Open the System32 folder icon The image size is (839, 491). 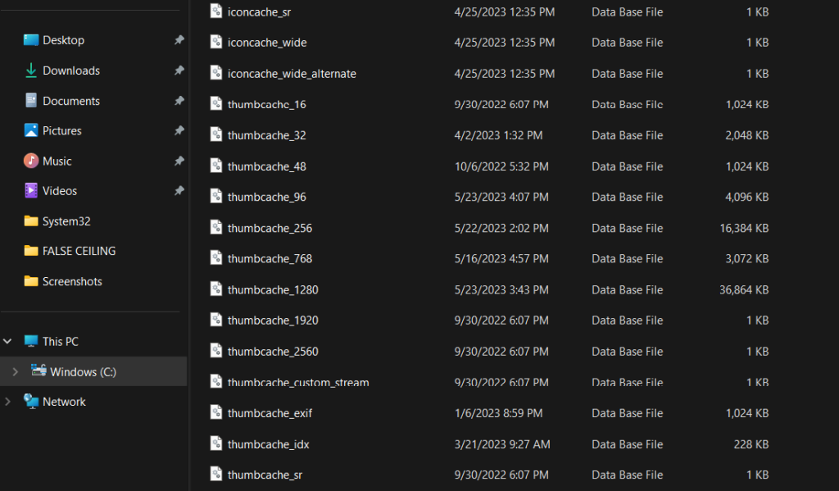pyautogui.click(x=31, y=221)
